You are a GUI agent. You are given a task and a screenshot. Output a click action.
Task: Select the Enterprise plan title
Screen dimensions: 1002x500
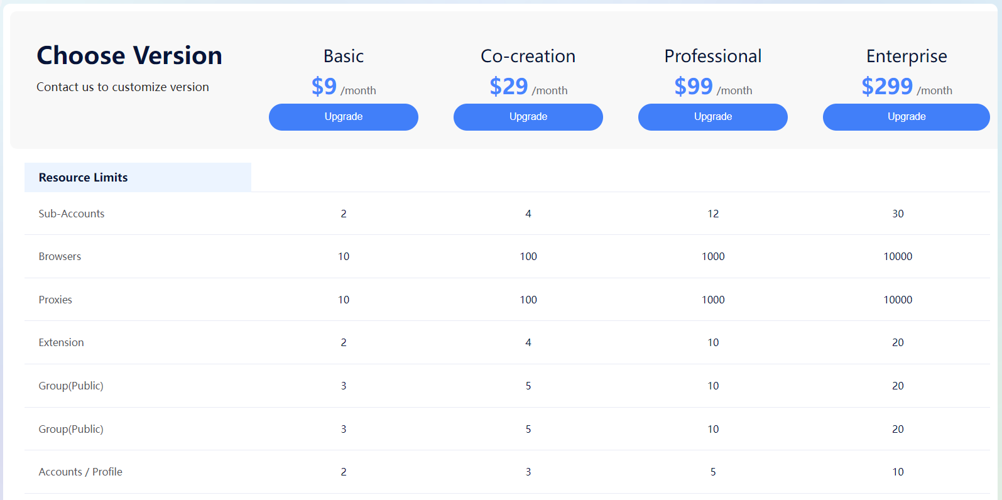(907, 57)
